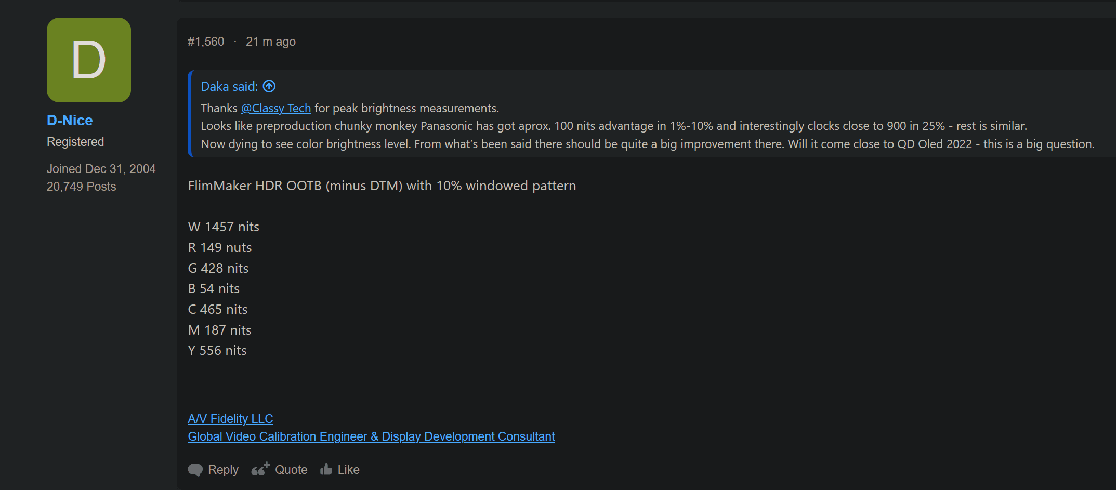
Task: Click the 21 m ago timestamp
Action: (271, 42)
